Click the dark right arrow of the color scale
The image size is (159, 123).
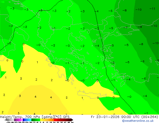(72, 120)
